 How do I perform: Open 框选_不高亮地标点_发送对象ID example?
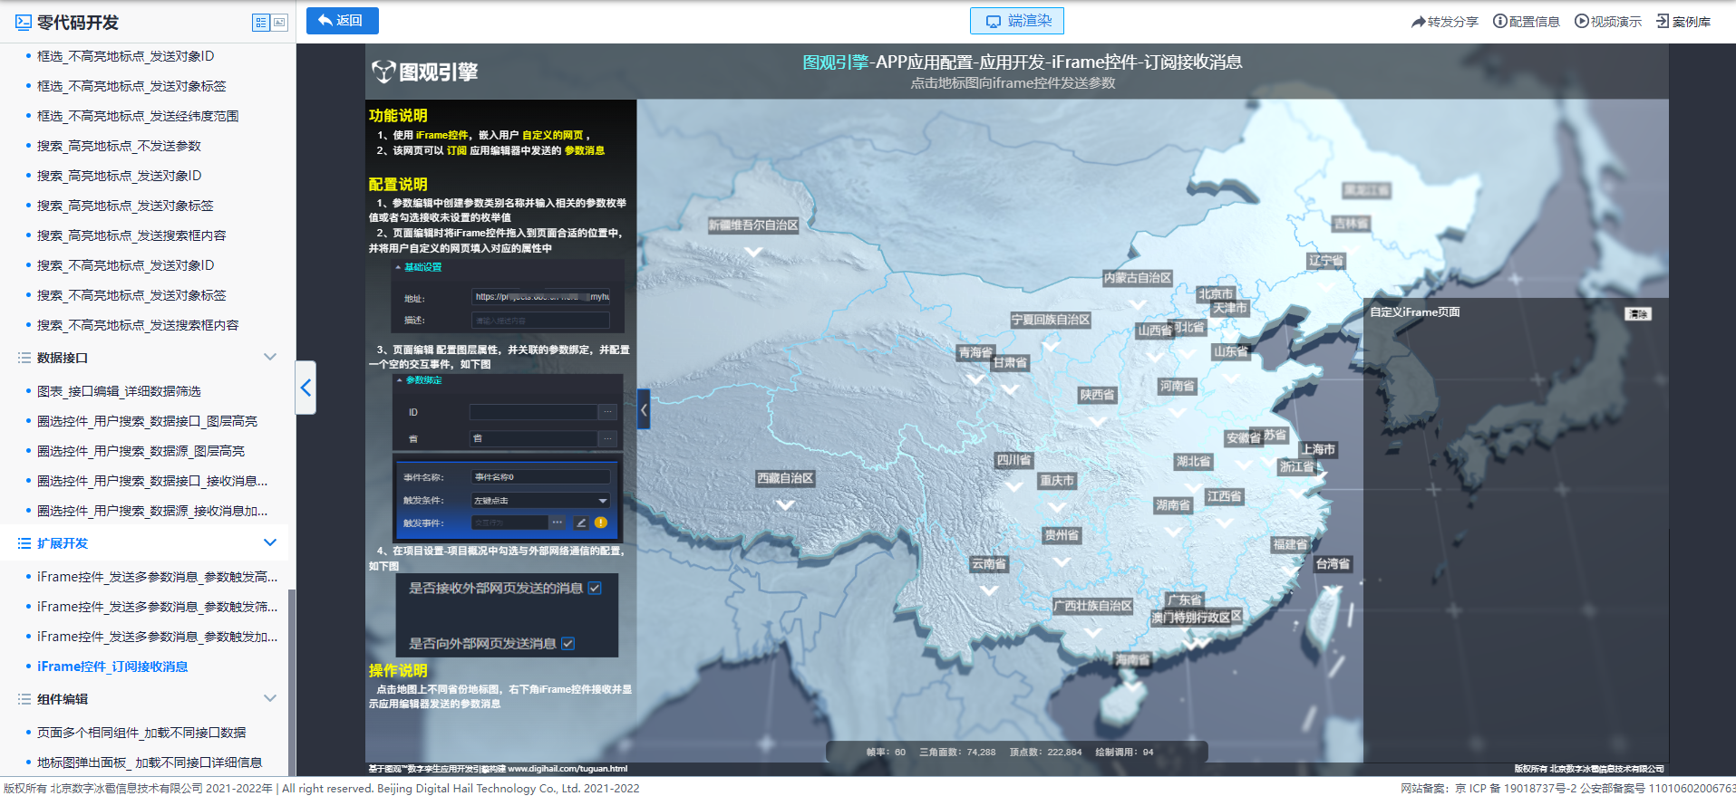126,56
